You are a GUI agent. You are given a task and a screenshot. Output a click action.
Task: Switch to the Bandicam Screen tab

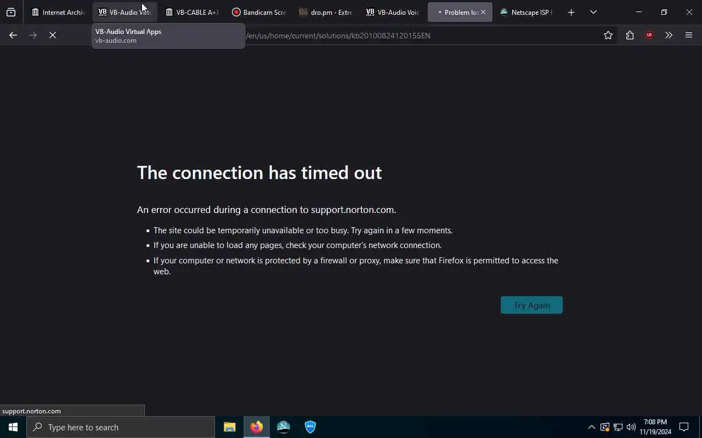pos(259,12)
